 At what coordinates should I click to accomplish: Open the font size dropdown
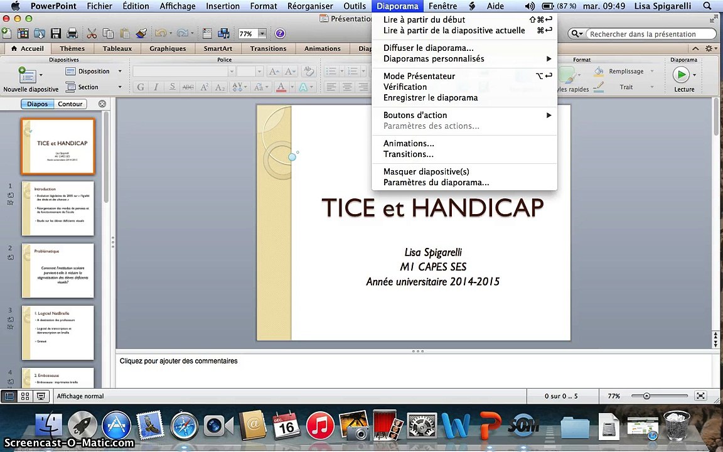coord(259,71)
